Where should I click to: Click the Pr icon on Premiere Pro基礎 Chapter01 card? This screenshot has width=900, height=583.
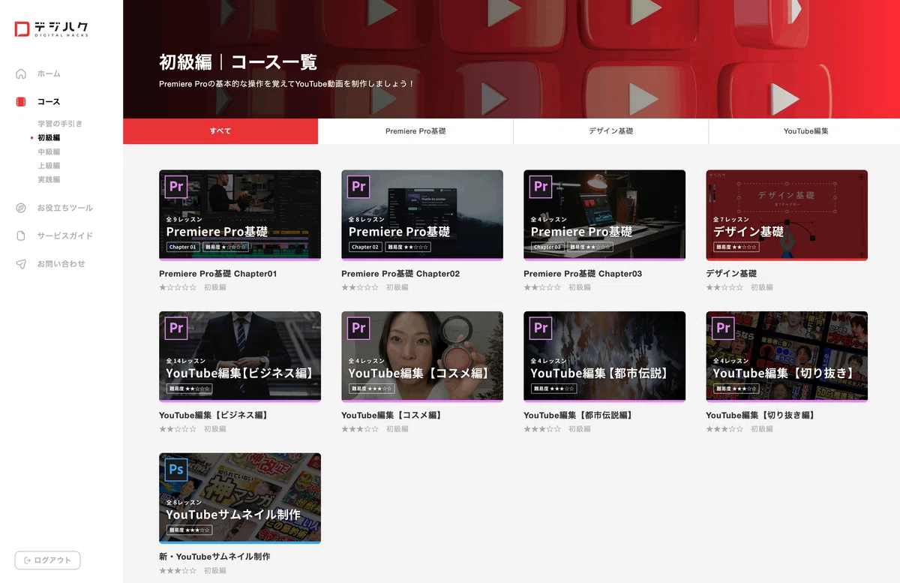pos(176,186)
